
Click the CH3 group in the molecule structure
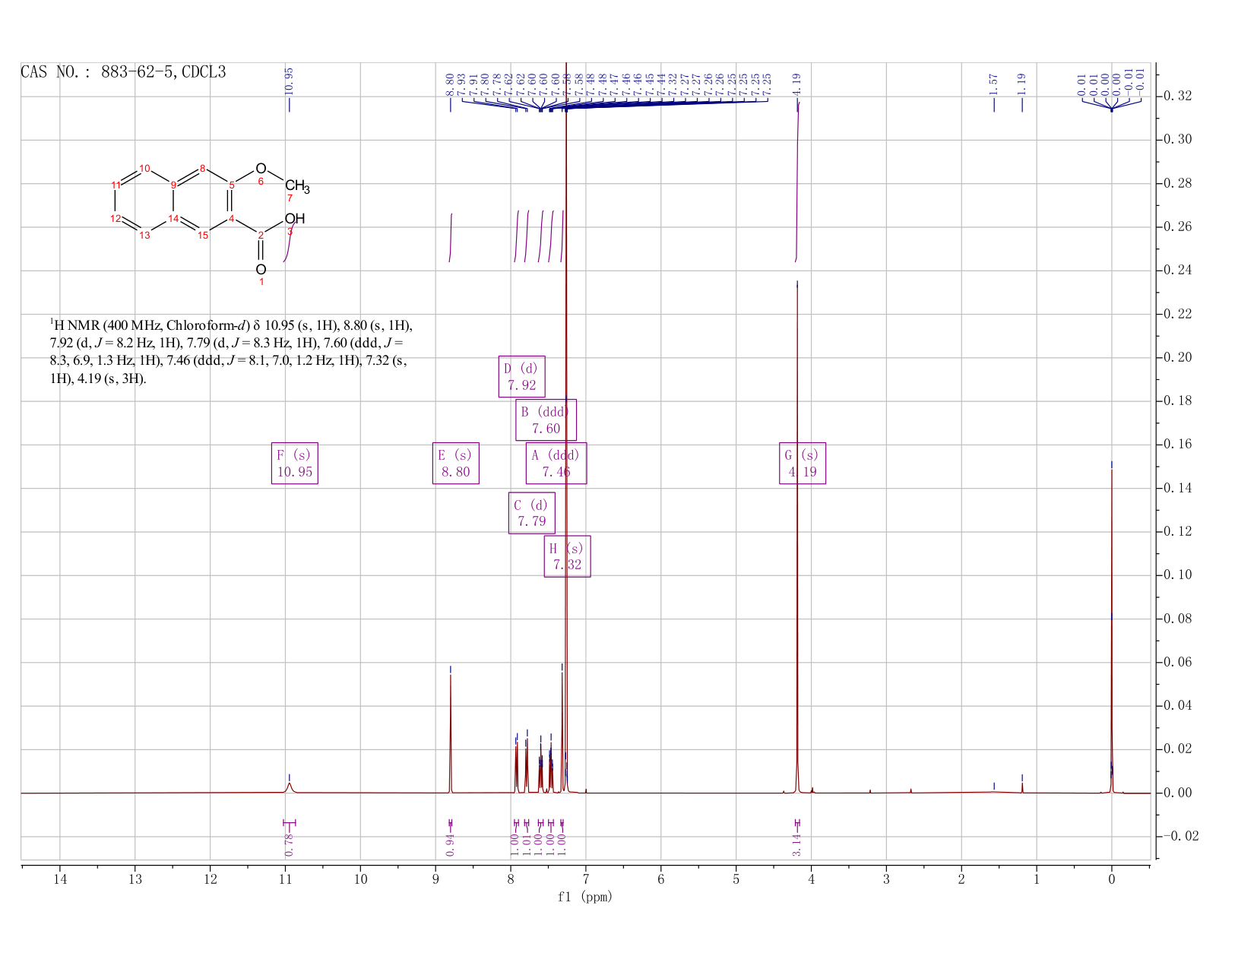[x=297, y=186]
